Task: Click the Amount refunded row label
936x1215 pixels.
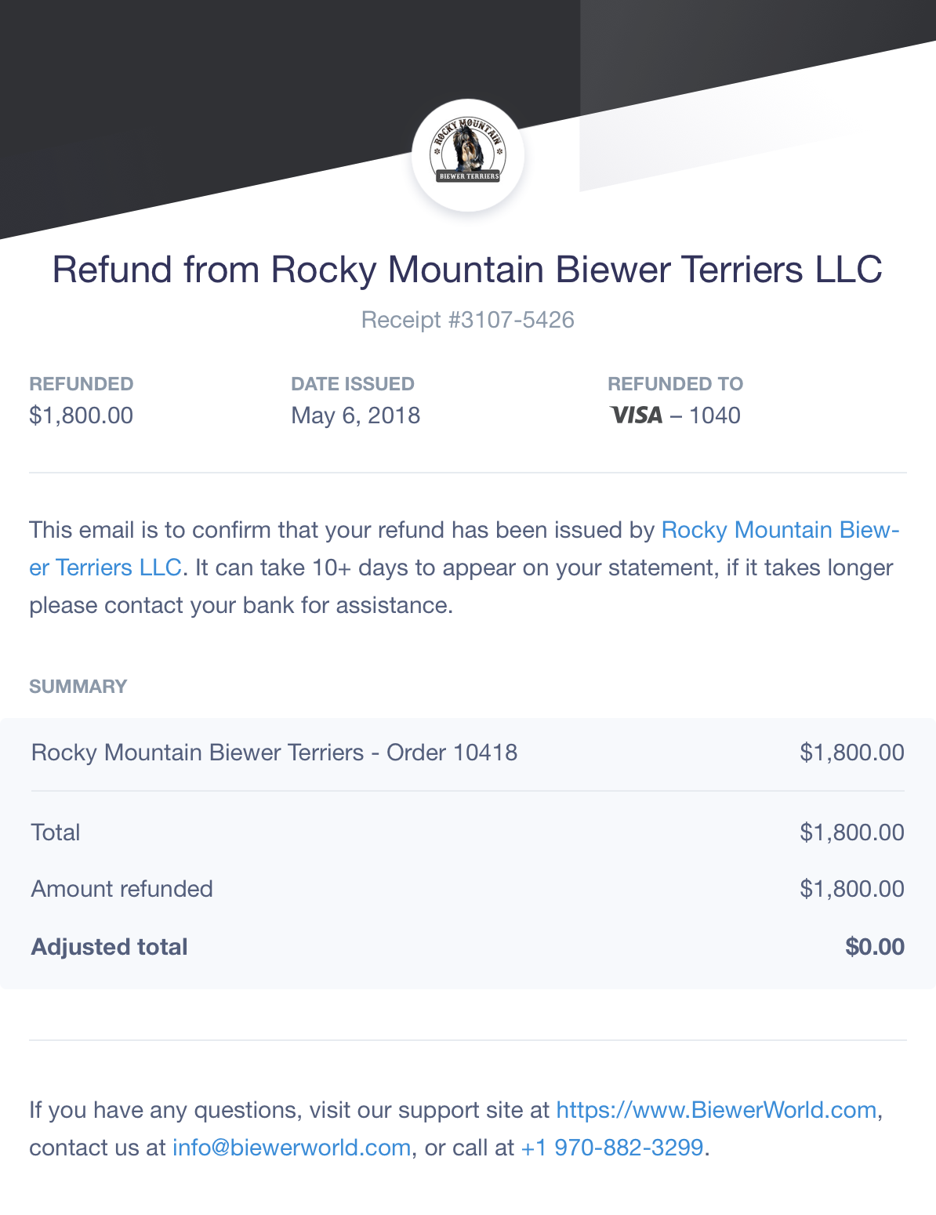Action: point(122,889)
